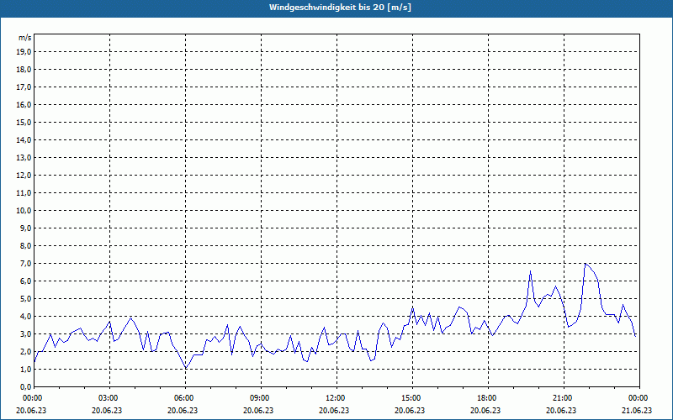673x420 pixels.
Task: Click the 18:00 time axis label
Action: (488, 398)
